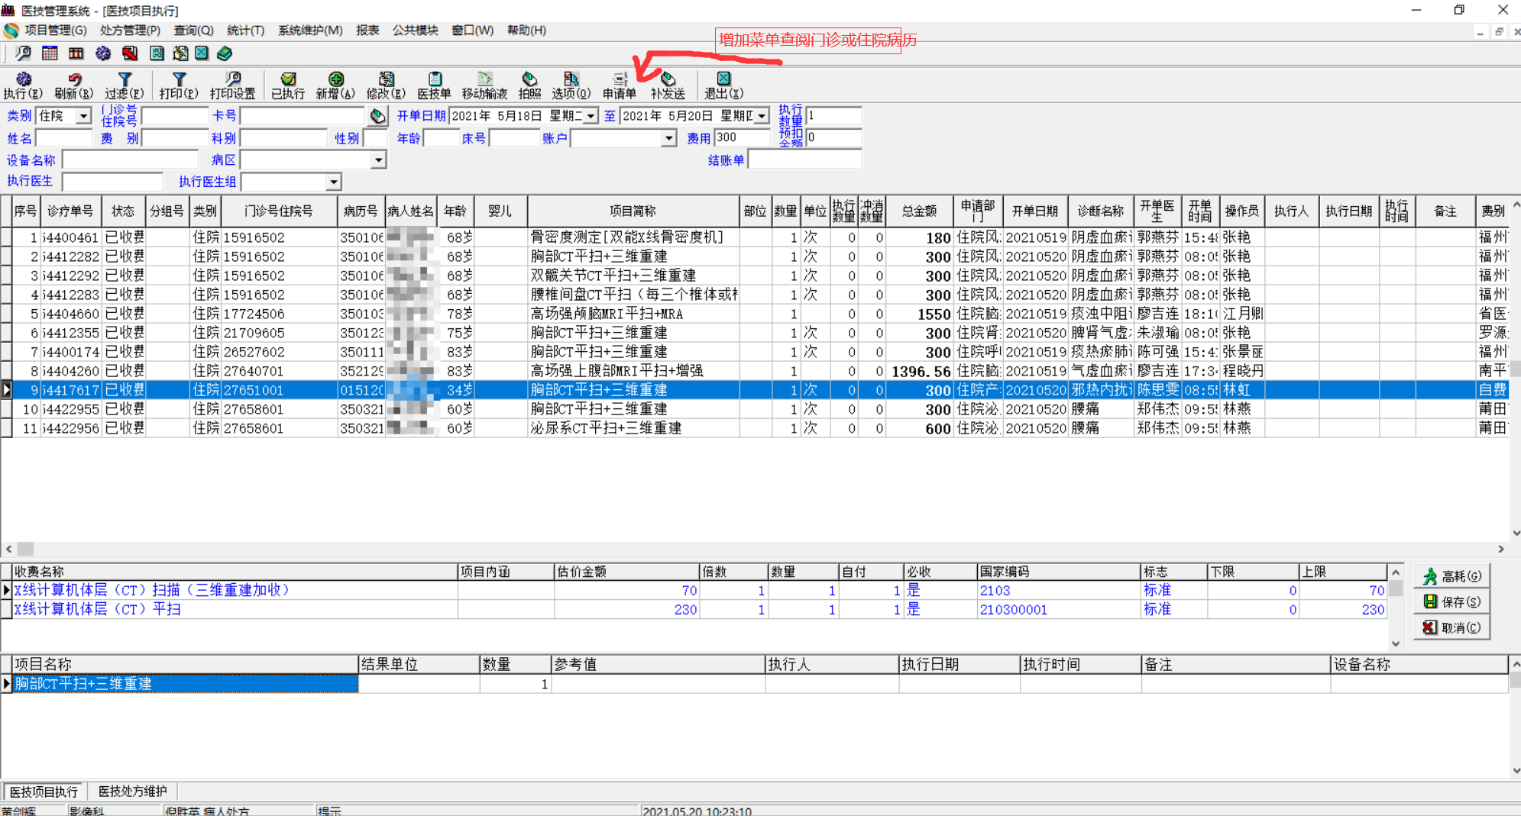1521x822 pixels.
Task: Click the 执行医生 input field
Action: [113, 182]
